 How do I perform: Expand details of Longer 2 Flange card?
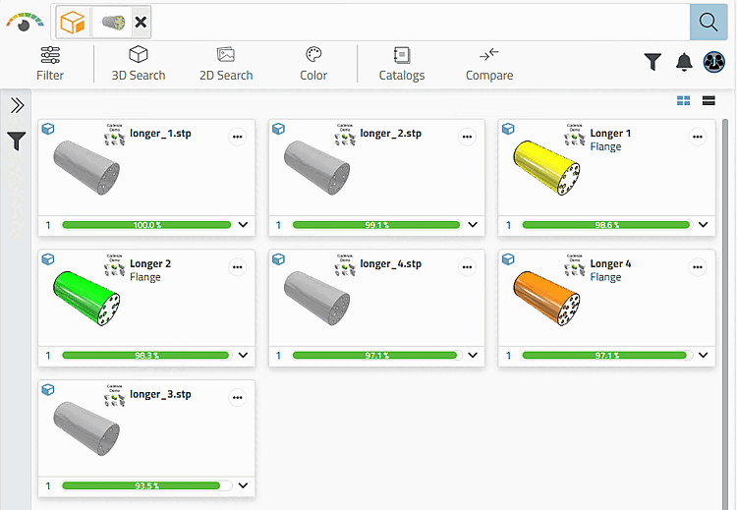(244, 356)
